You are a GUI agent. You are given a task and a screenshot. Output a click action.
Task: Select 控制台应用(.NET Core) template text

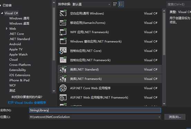pyautogui.click(x=86, y=51)
